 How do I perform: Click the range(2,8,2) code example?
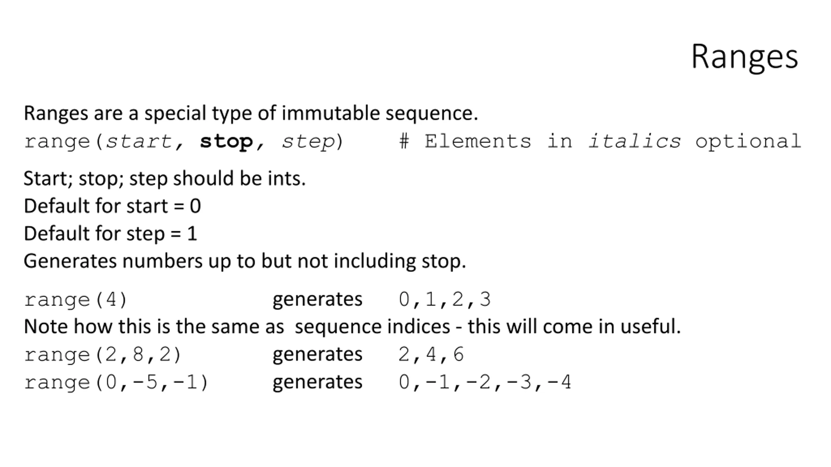[102, 355]
